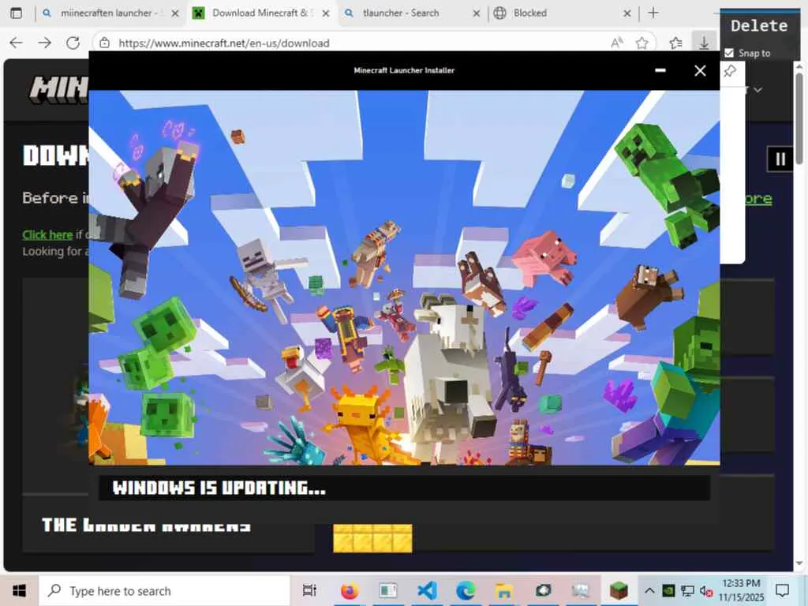This screenshot has height=606, width=808.
Task: Open the Favorites list icon in Edge
Action: [675, 43]
